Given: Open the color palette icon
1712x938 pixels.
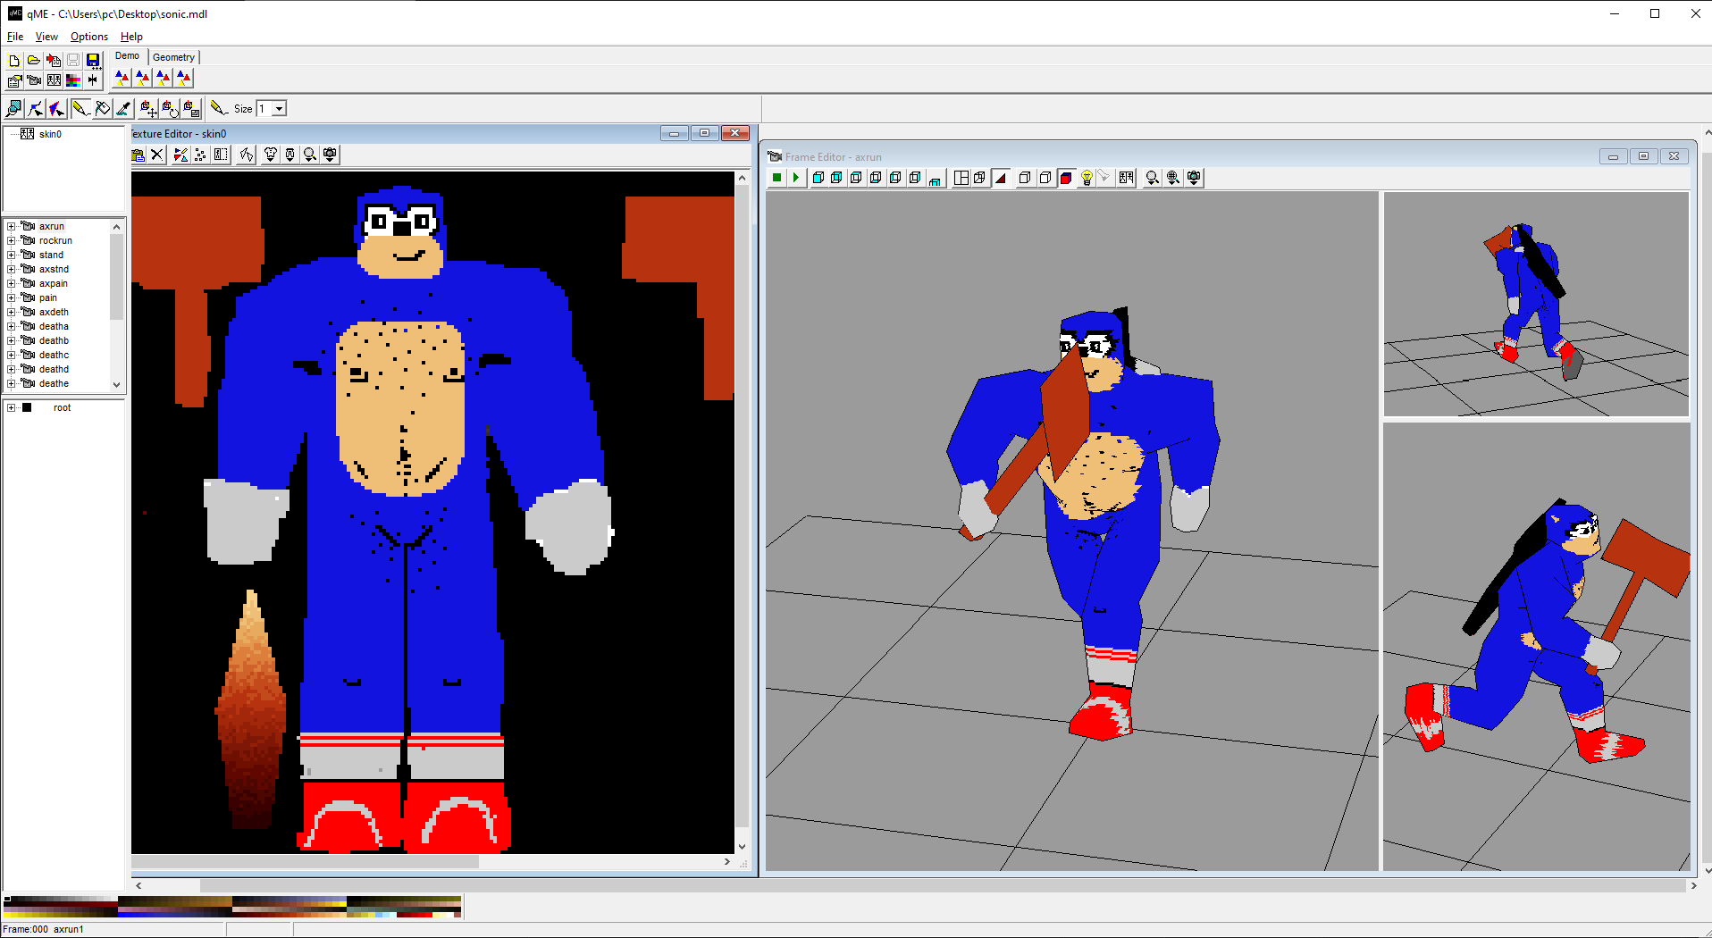Looking at the screenshot, I should tap(73, 80).
